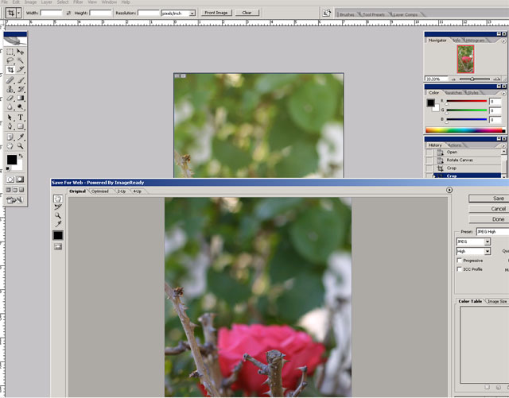
Task: Select the Eyedropper tool in Save For Web
Action: click(x=58, y=224)
